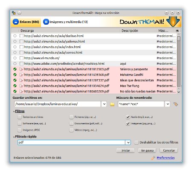
Task: Click scrollbar up arrow of link list
Action: (179, 34)
